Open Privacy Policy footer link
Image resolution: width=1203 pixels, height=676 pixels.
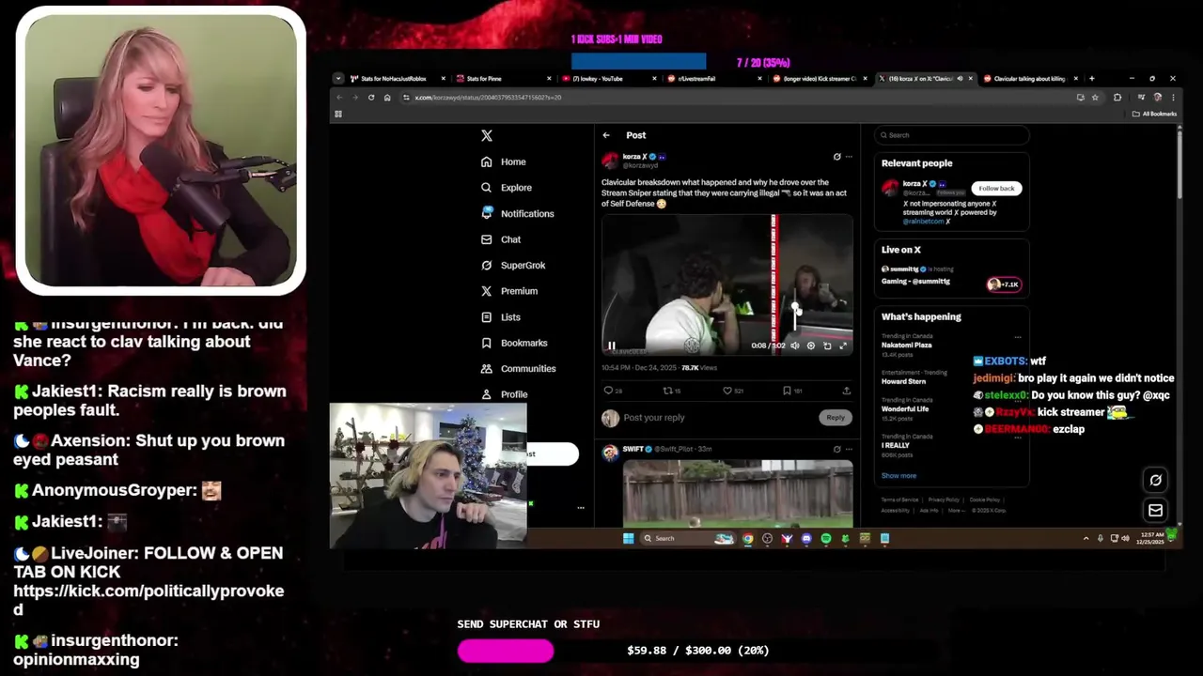[x=944, y=499]
